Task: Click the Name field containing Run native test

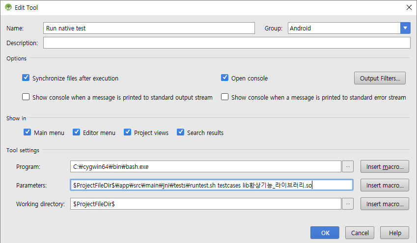Action: (x=149, y=28)
